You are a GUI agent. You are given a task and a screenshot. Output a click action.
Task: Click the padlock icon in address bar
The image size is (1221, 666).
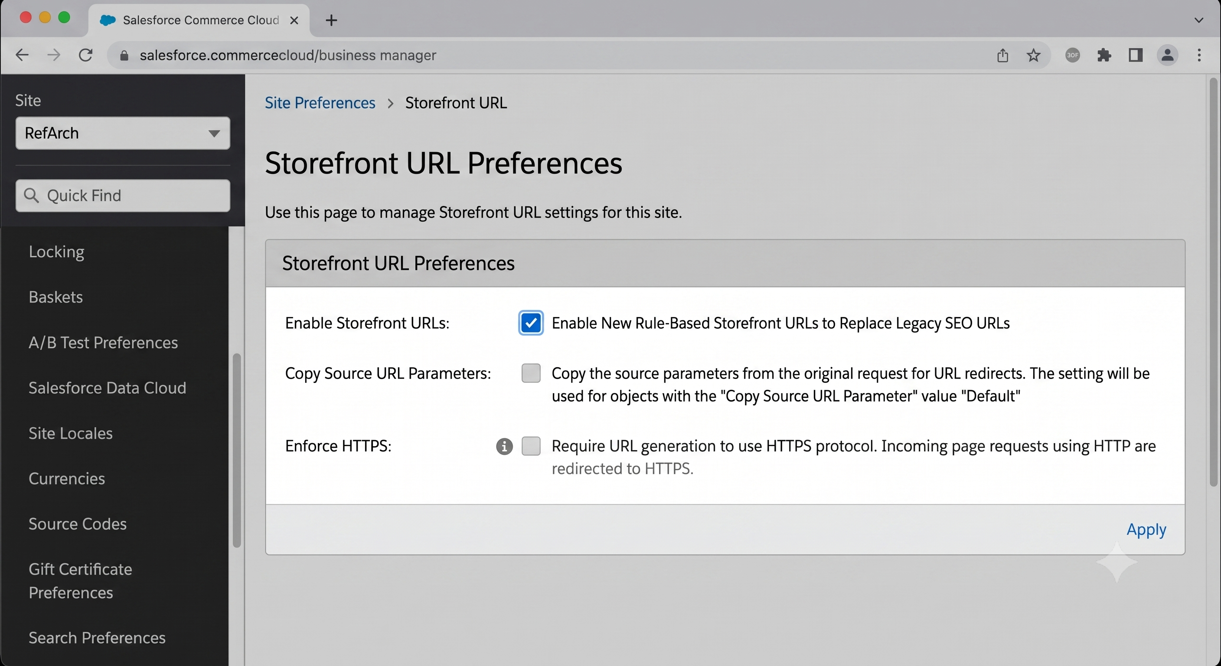pyautogui.click(x=124, y=56)
